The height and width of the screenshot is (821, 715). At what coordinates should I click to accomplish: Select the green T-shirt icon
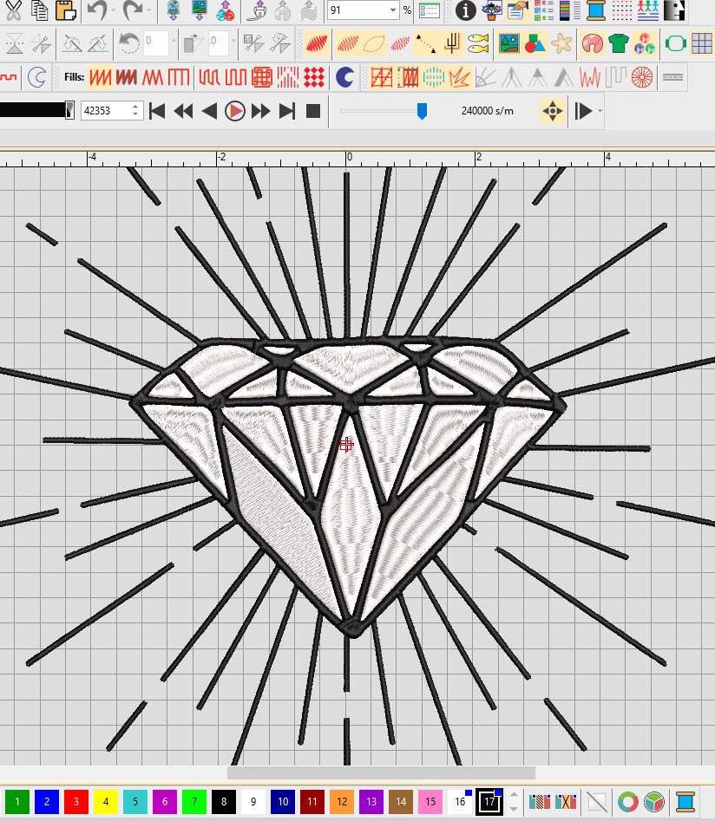(x=618, y=43)
